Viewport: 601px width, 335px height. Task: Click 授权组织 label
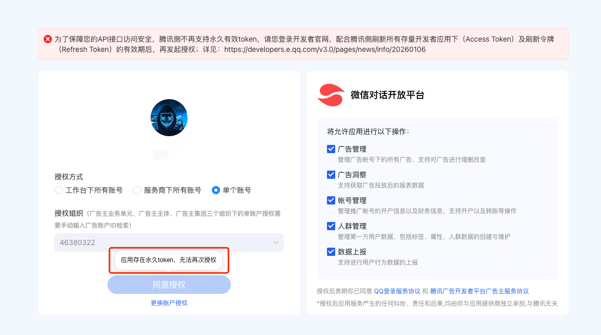pos(68,214)
